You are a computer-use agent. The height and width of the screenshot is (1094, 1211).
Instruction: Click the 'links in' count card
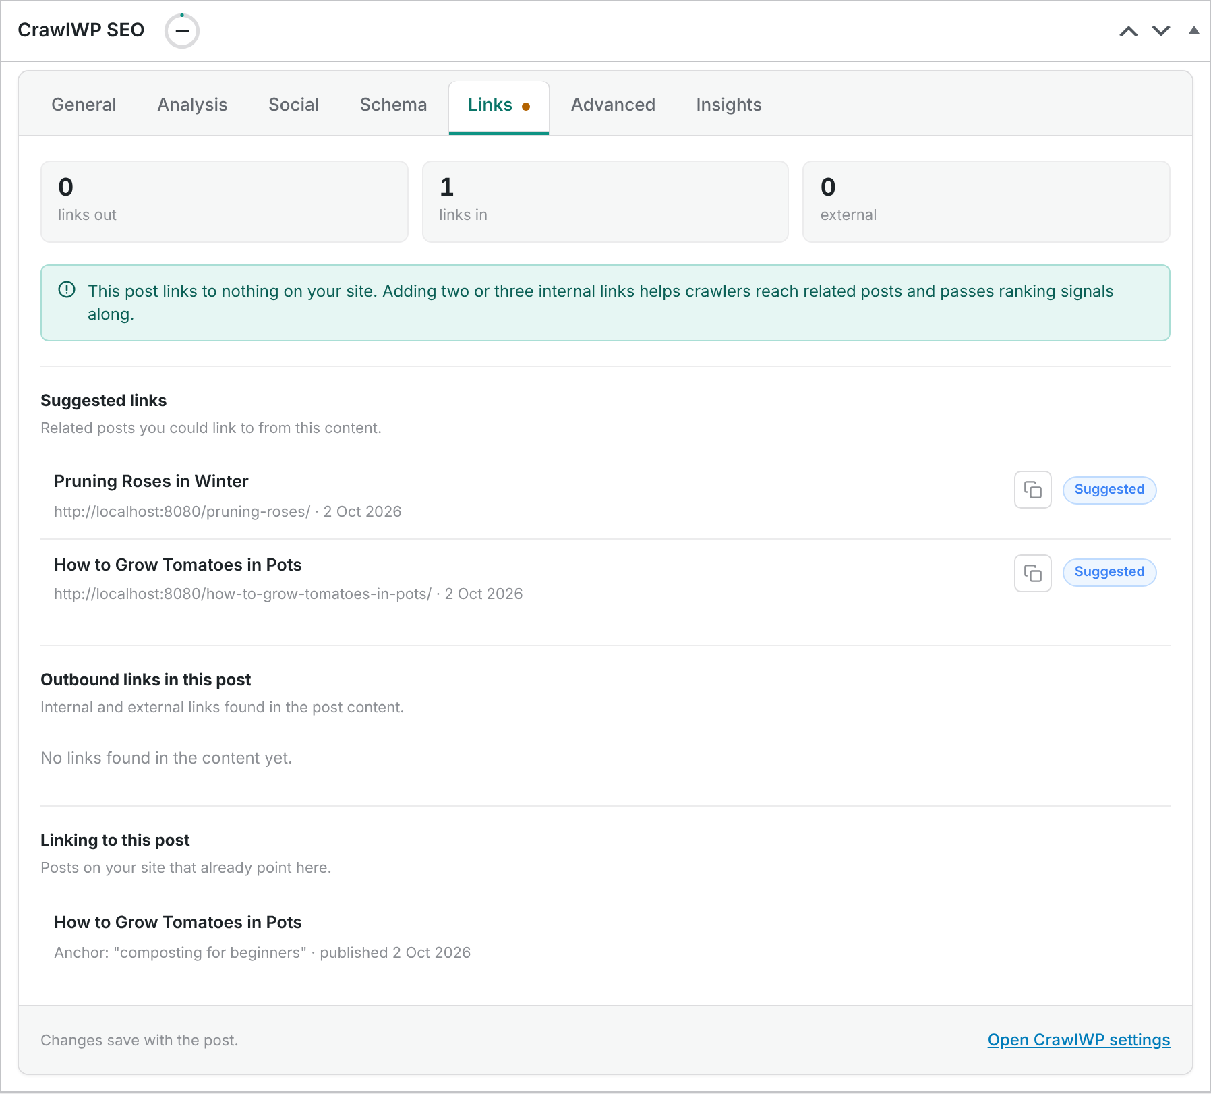click(x=605, y=202)
